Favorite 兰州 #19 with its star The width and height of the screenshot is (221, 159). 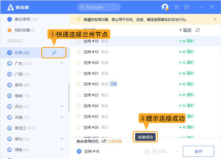(x=79, y=52)
